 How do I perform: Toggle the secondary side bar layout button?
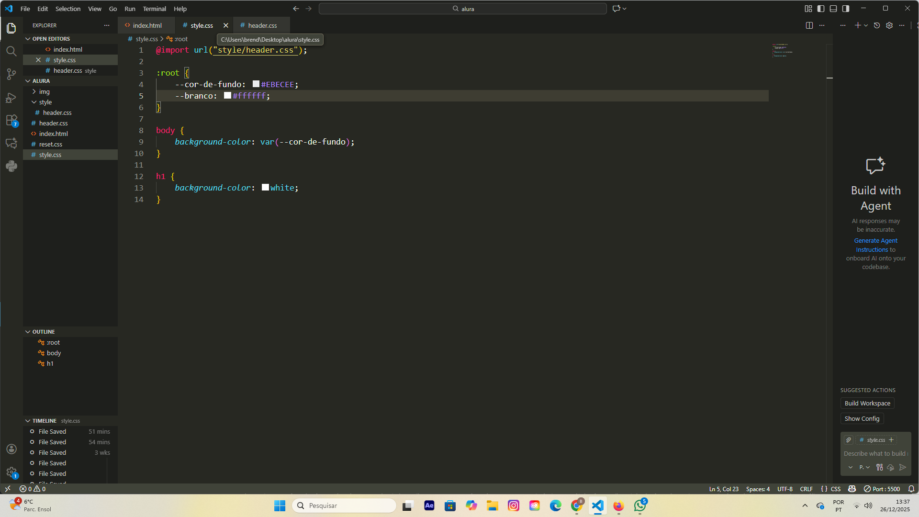coord(846,9)
